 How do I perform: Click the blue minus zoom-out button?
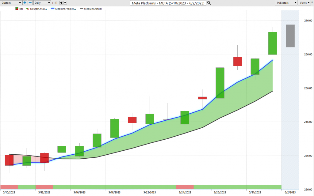tap(30, 3)
